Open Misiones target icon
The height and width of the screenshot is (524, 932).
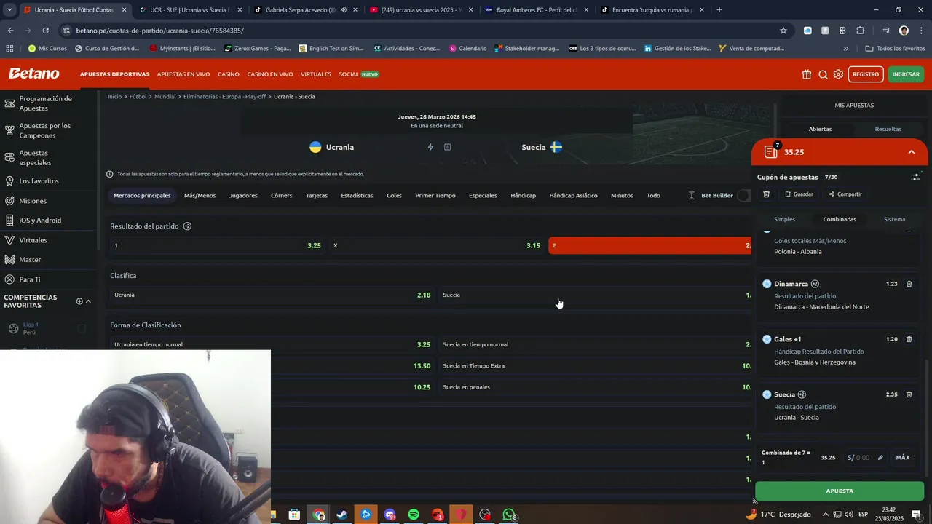coord(9,200)
